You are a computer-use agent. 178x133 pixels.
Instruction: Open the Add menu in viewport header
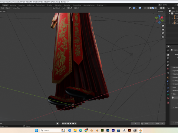(x=3, y=8)
